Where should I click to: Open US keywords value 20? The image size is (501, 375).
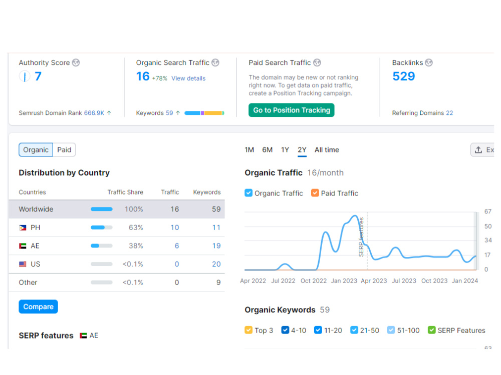[216, 264]
